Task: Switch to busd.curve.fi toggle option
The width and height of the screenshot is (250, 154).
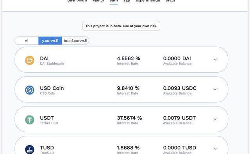Action: 75,41
